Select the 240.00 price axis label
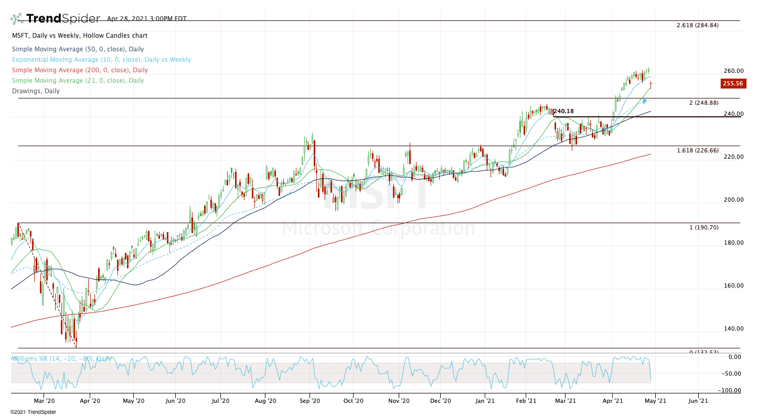757x417 pixels. (734, 114)
